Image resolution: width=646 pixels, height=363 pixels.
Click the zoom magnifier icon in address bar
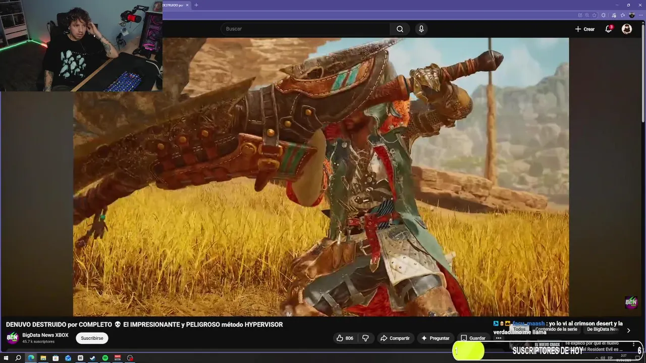(587, 15)
